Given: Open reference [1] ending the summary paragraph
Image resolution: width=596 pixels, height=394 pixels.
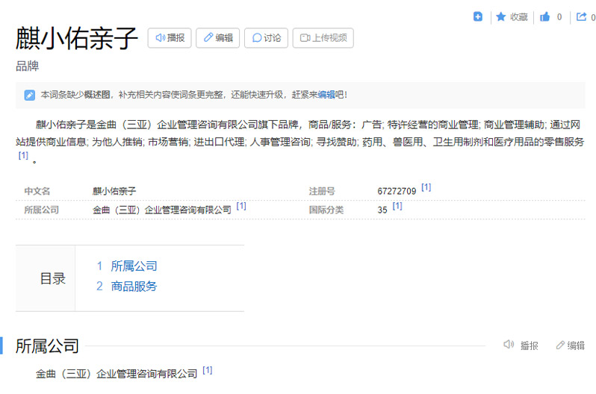Looking at the screenshot, I should click(23, 156).
